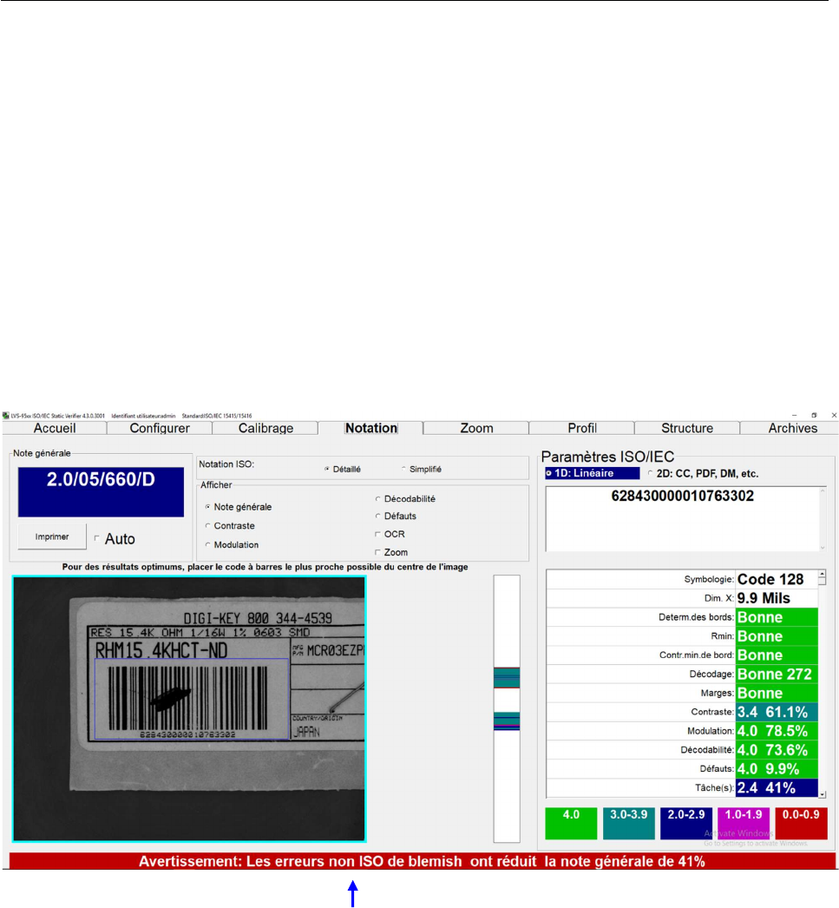Open the Accueil tab
The width and height of the screenshot is (839, 908).
coord(55,428)
